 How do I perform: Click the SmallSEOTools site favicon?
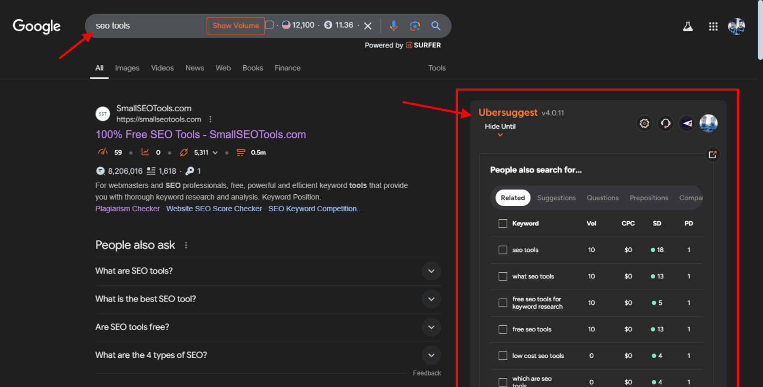click(103, 114)
